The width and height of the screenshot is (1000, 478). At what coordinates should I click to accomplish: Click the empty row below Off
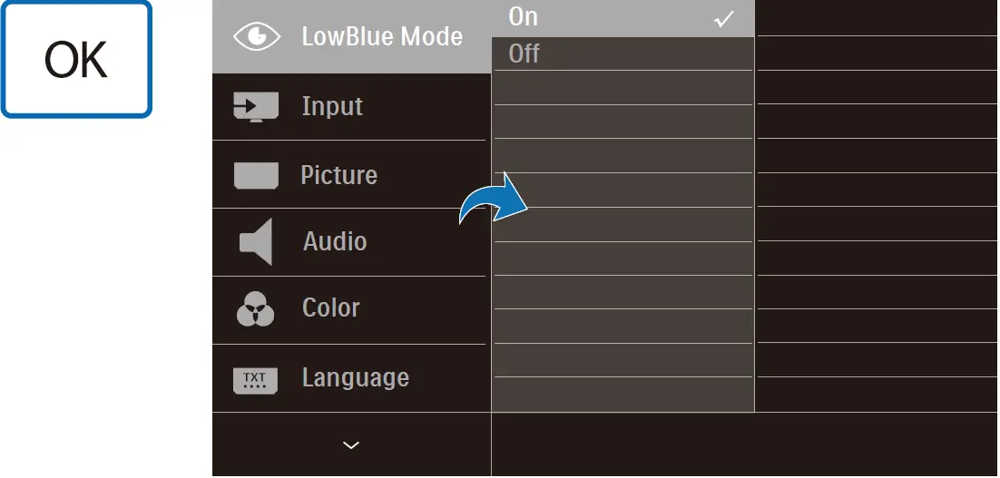pyautogui.click(x=623, y=88)
